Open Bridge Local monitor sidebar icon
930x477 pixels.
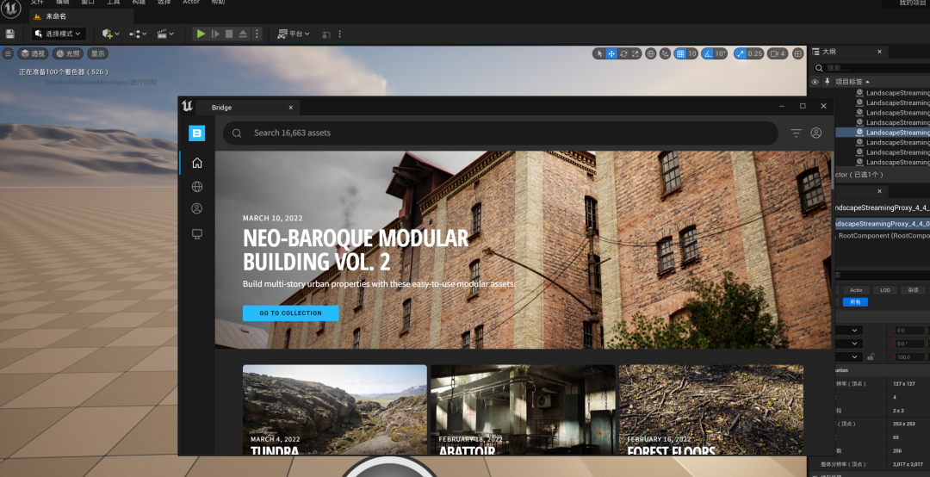pyautogui.click(x=197, y=233)
